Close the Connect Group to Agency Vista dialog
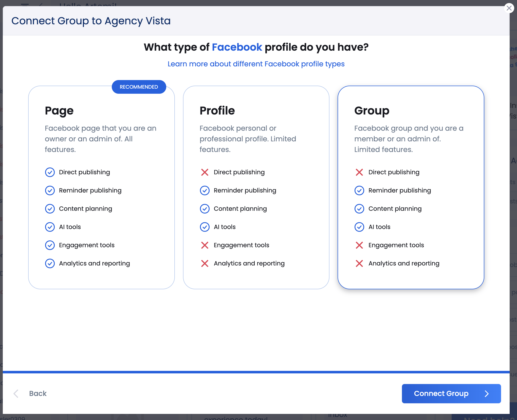 click(509, 8)
